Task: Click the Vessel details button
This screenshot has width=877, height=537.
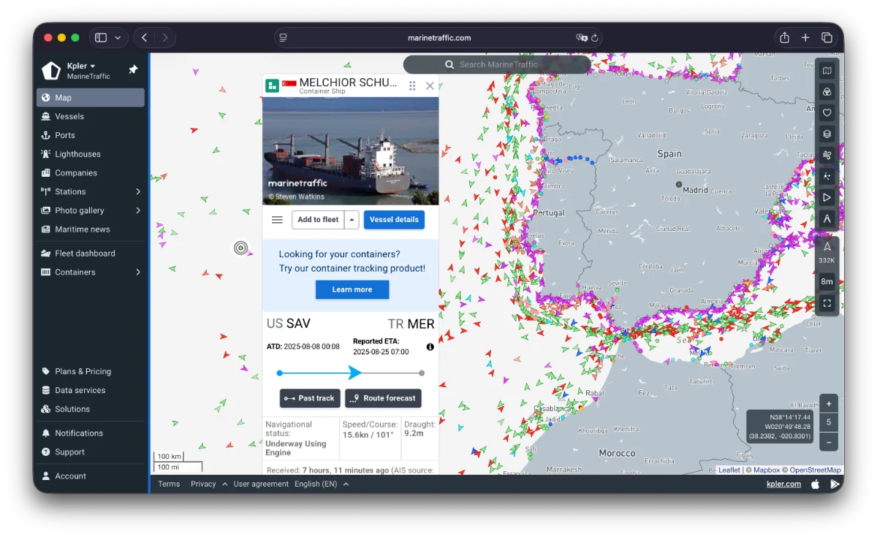Action: click(x=394, y=220)
